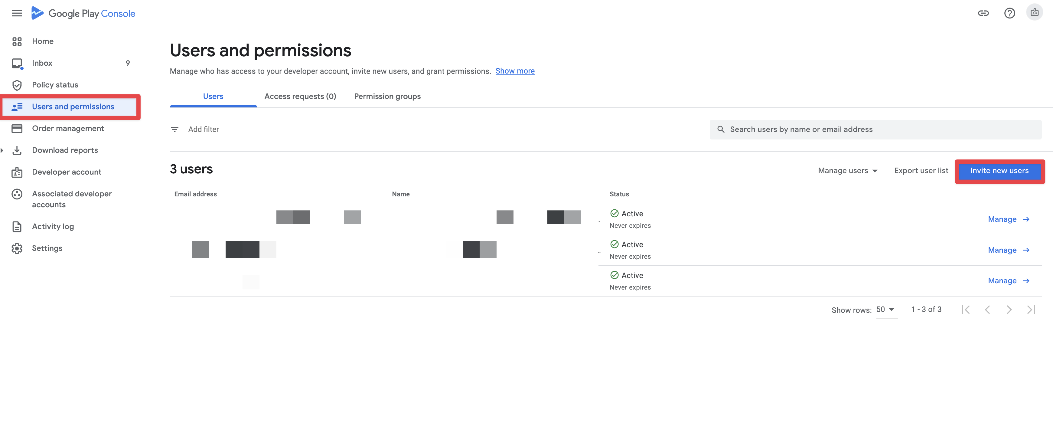Go to next page of users
Viewport: 1053px width, 423px height.
click(1009, 310)
